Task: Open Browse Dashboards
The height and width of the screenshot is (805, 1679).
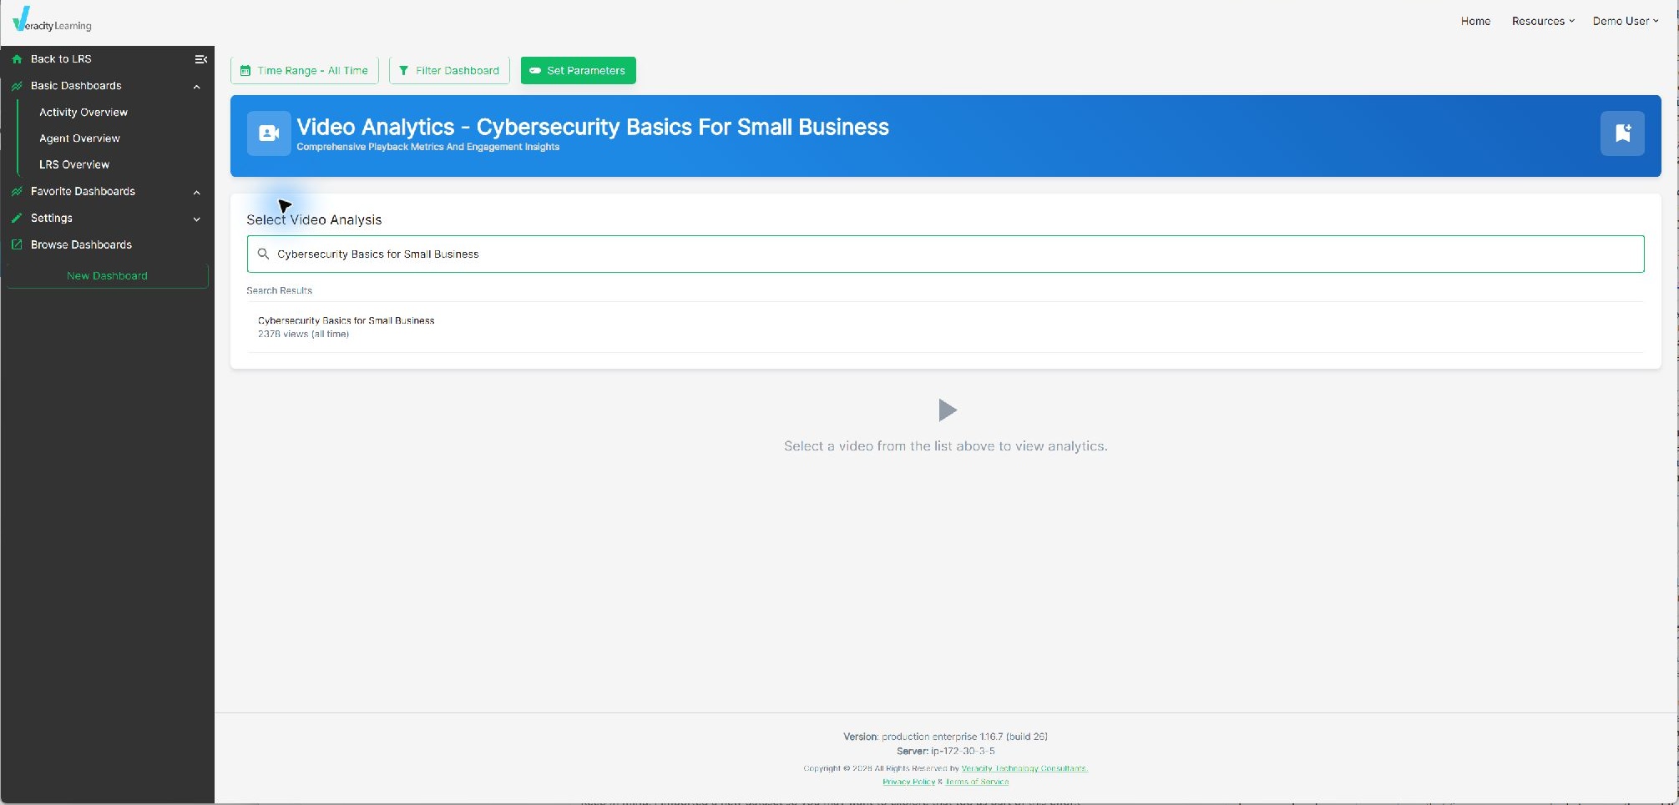Action: (x=81, y=245)
